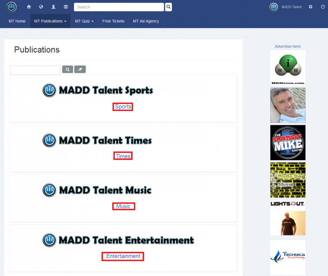This screenshot has height=276, width=328.
Task: Open the user profile icon
Action: 54,7
